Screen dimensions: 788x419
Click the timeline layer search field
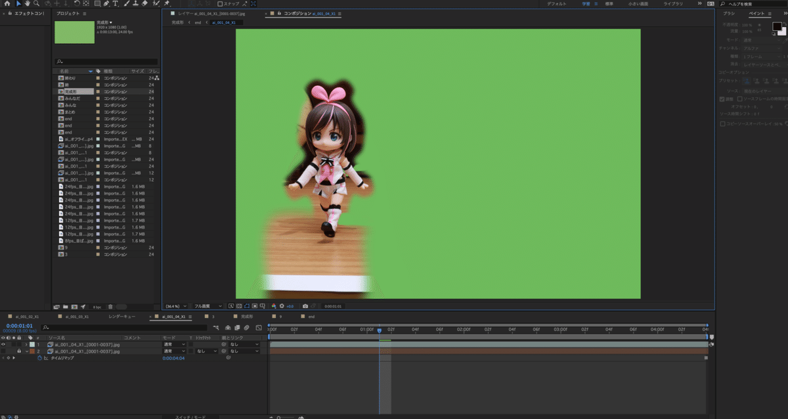coord(125,327)
